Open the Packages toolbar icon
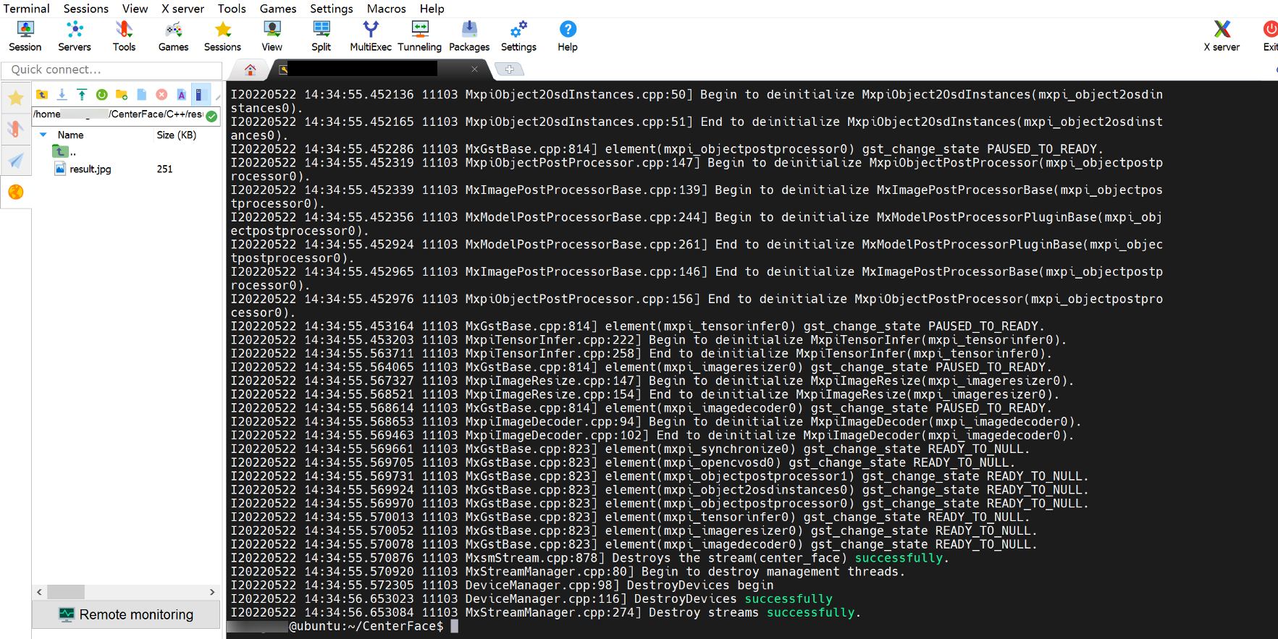 point(469,36)
